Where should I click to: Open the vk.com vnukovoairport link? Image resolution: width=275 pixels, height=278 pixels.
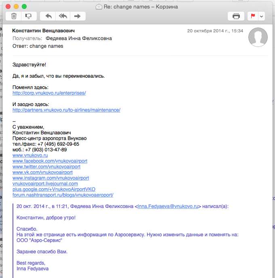tap(42, 172)
